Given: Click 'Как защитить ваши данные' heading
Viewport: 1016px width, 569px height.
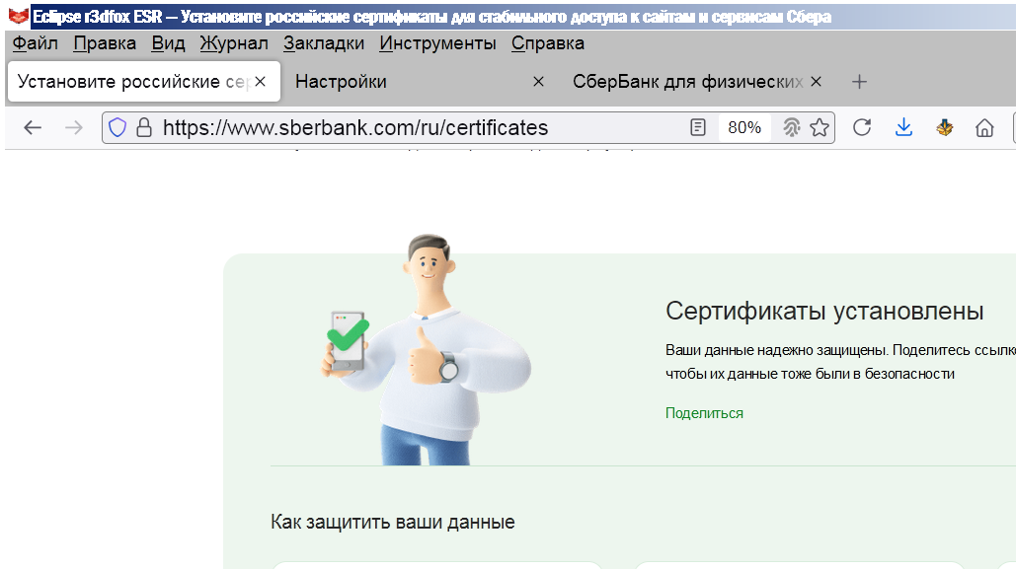Looking at the screenshot, I should (x=393, y=522).
